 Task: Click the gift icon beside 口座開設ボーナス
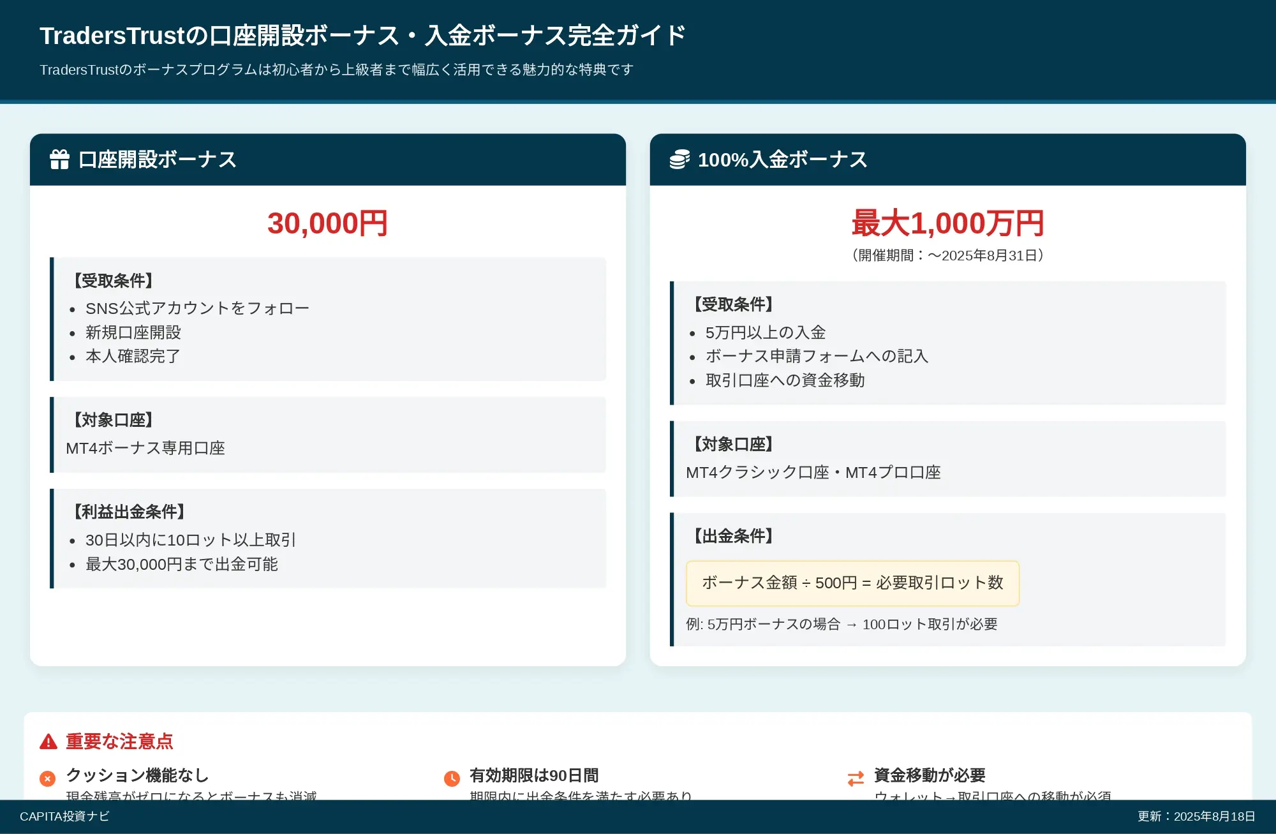click(59, 160)
